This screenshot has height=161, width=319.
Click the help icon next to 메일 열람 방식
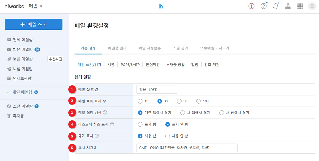point(105,113)
